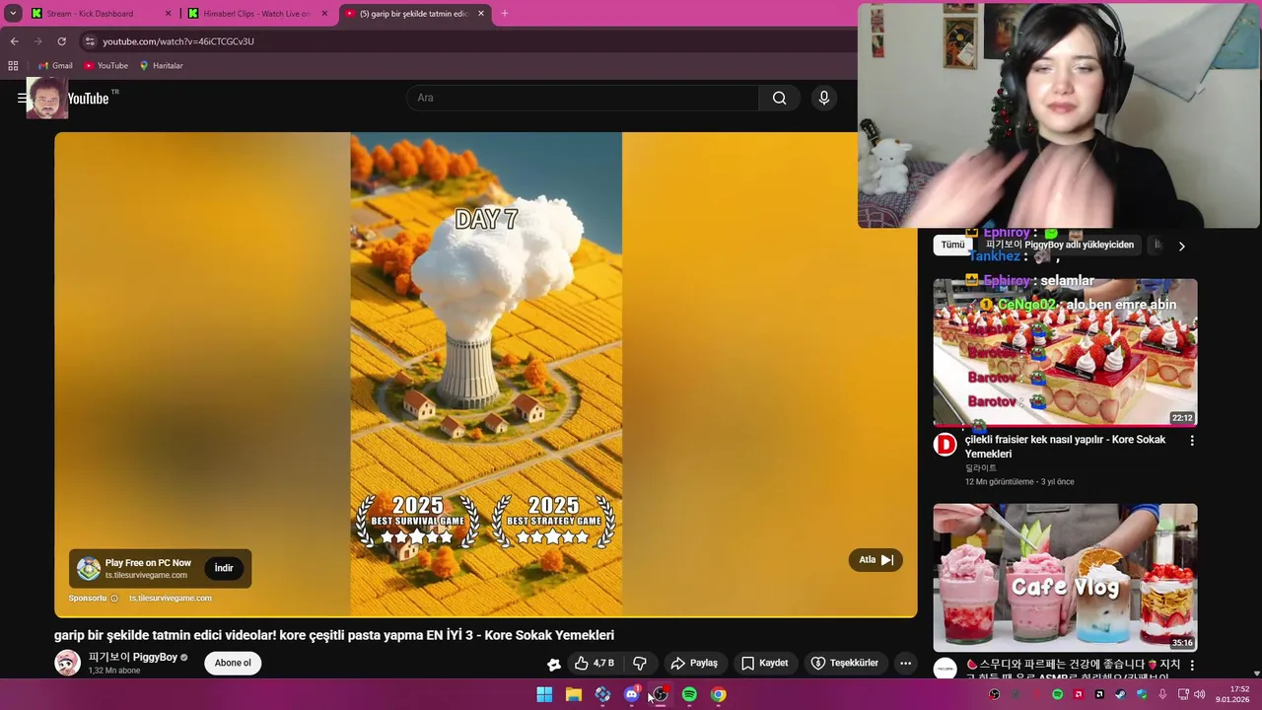Click the video title text

coord(334,635)
